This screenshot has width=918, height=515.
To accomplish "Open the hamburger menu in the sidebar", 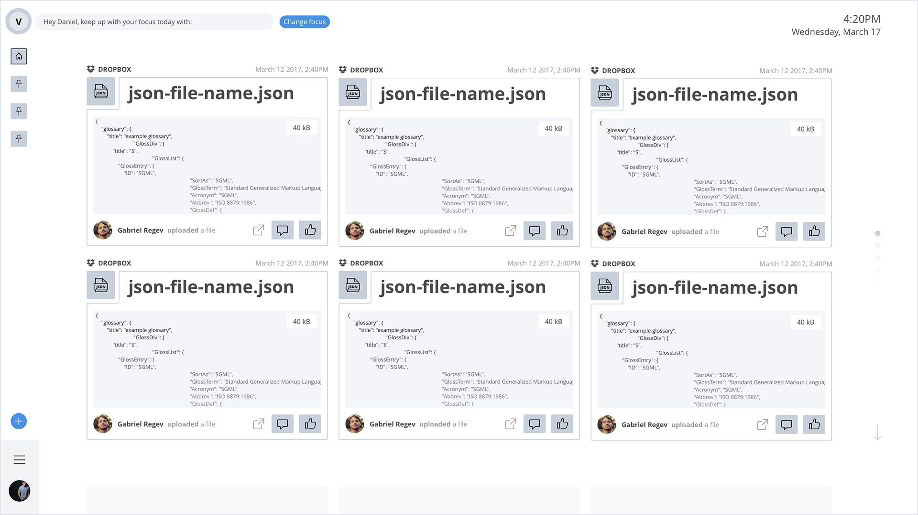I will [x=20, y=460].
